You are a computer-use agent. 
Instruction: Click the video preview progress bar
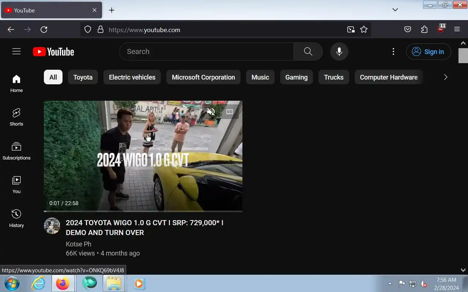click(x=143, y=211)
